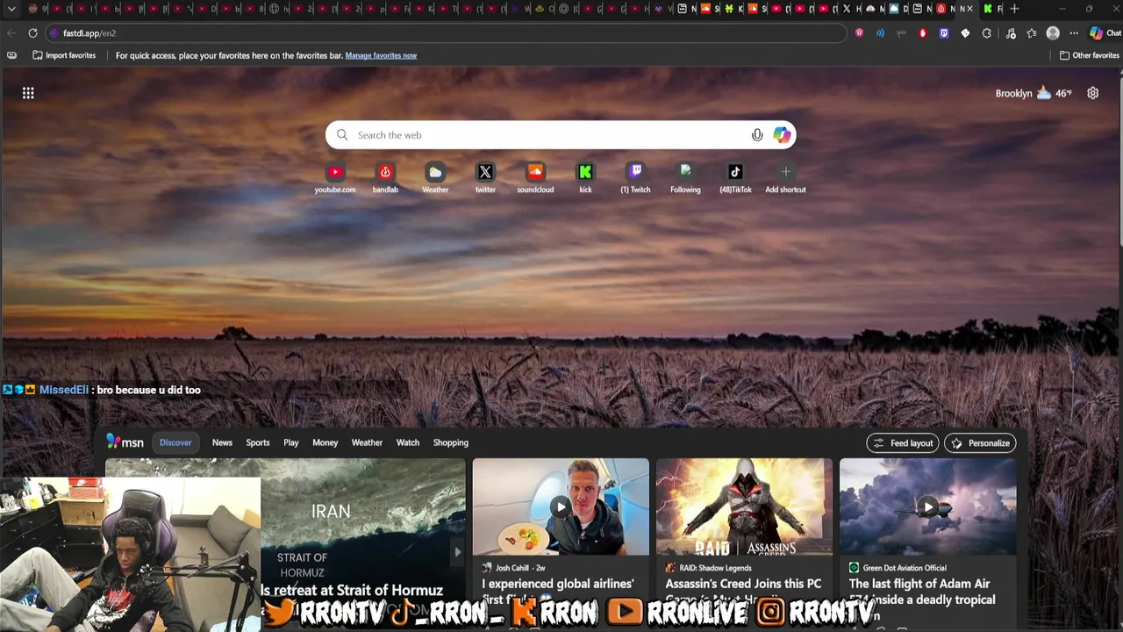Click the Manage favorites now link
Viewport: 1123px width, 632px height.
coord(381,55)
